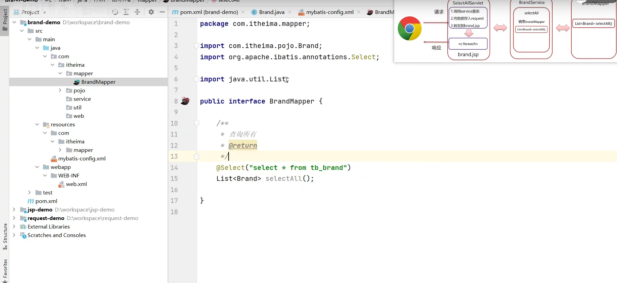Viewport: 617px width, 283px height.
Task: Click the Collapse All icon in Project panel
Action: 137,12
